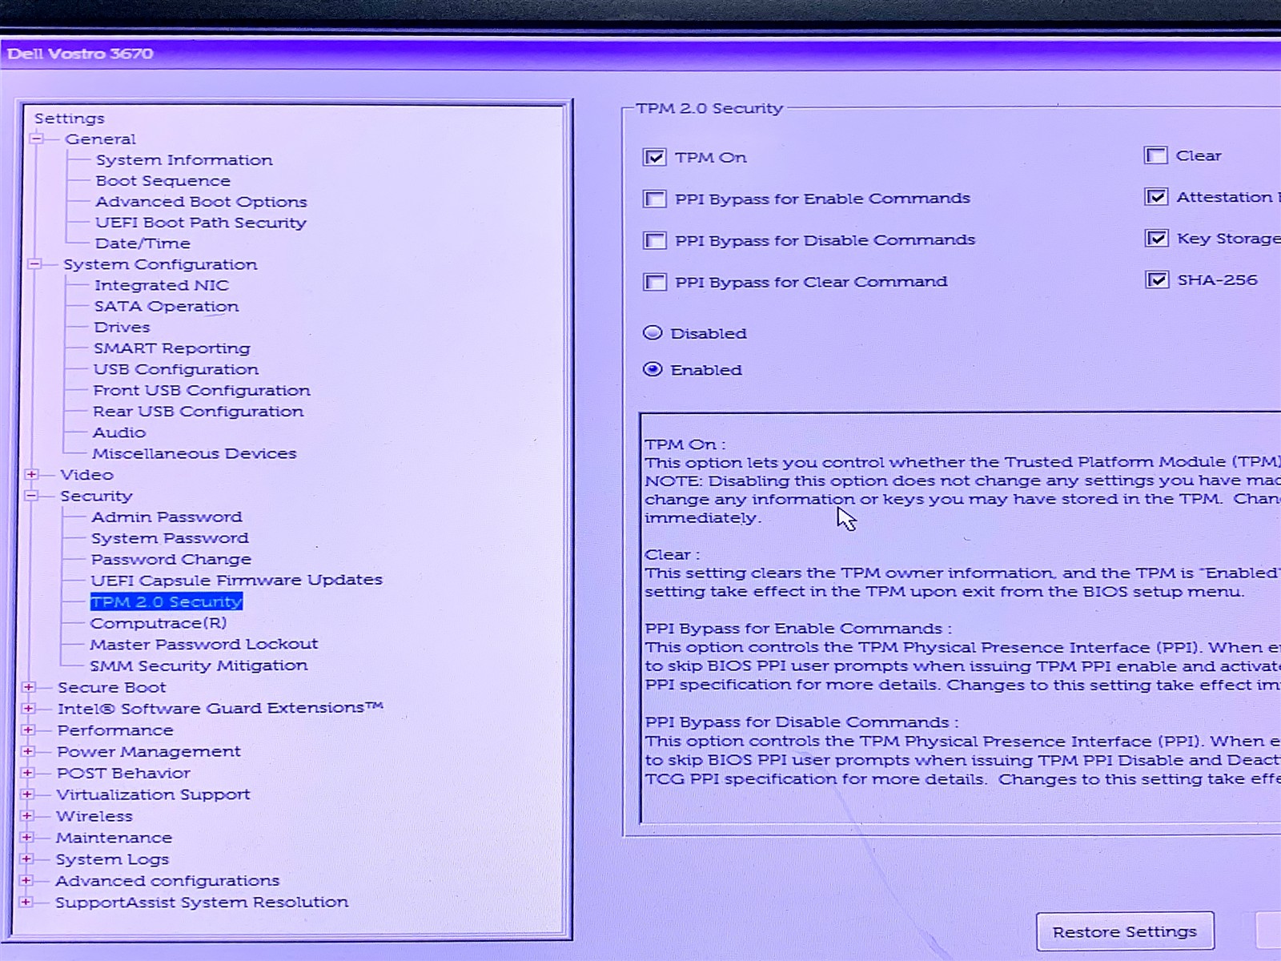Collapse the General tree section
This screenshot has height=961, width=1281.
[x=36, y=139]
